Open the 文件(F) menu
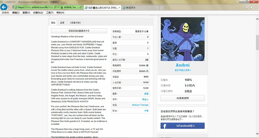Viewport: 259px width, 138px height. 5,13
